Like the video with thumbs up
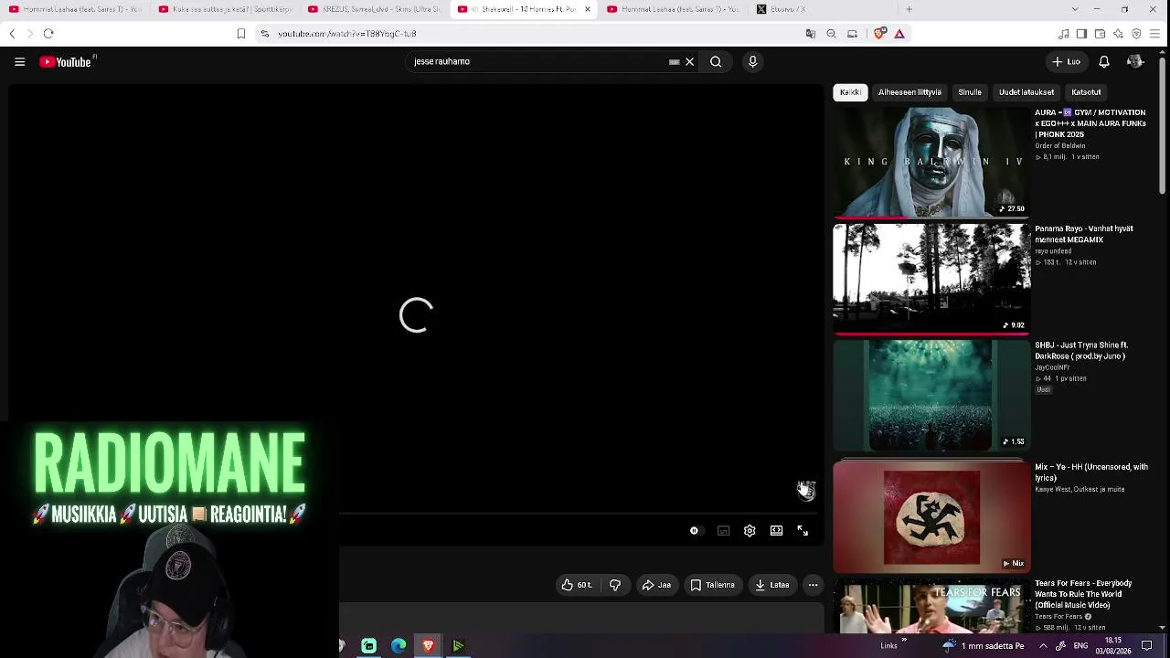Image resolution: width=1170 pixels, height=658 pixels. 577,585
